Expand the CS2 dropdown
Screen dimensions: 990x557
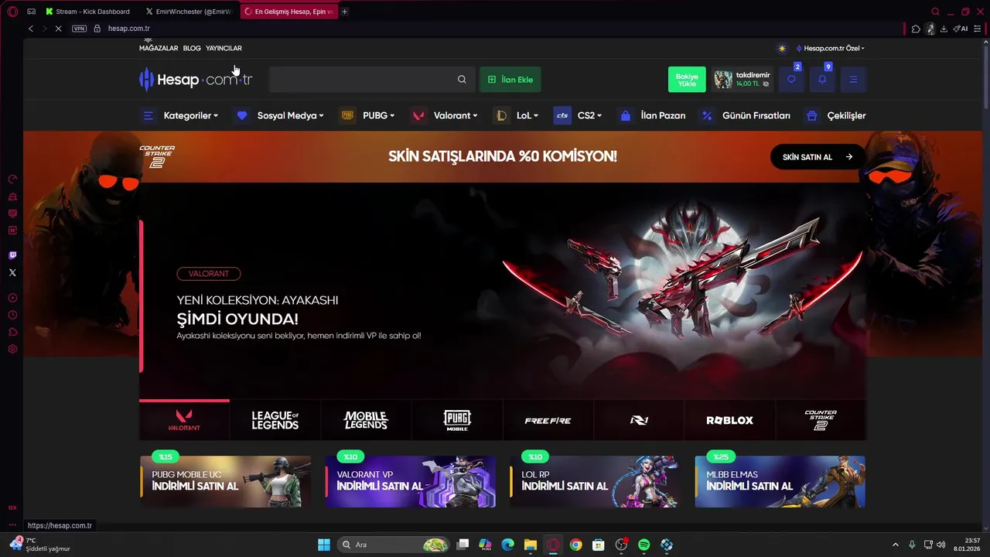(578, 115)
